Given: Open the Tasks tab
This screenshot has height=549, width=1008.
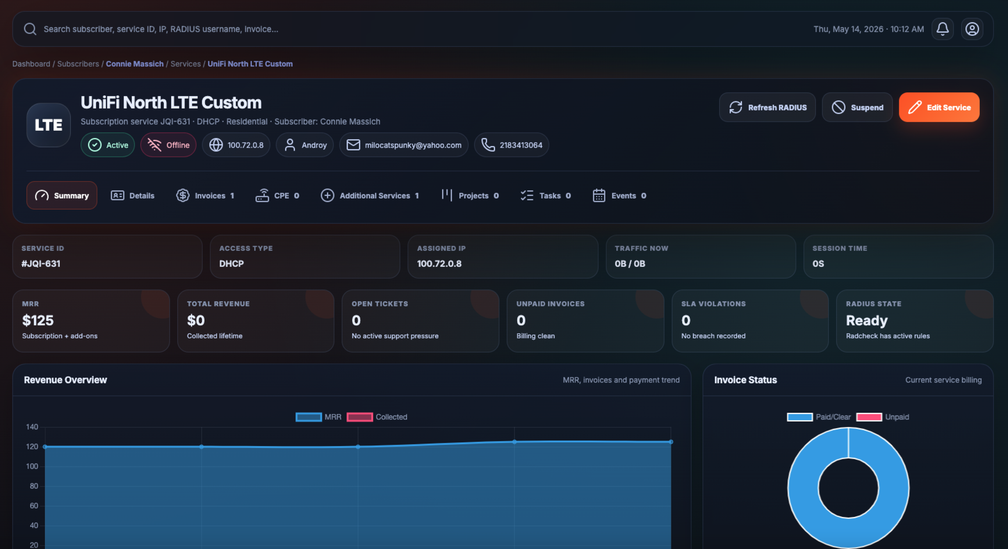Looking at the screenshot, I should (545, 195).
